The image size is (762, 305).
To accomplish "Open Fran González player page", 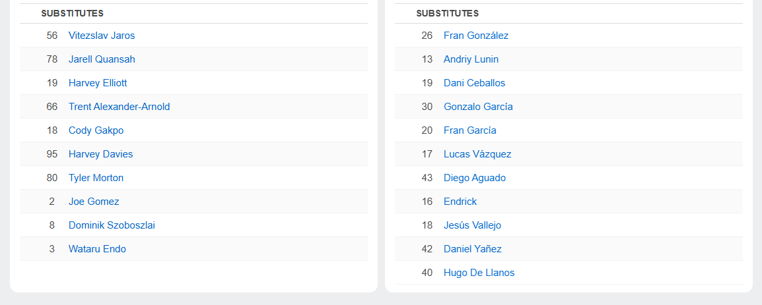I will tap(476, 36).
